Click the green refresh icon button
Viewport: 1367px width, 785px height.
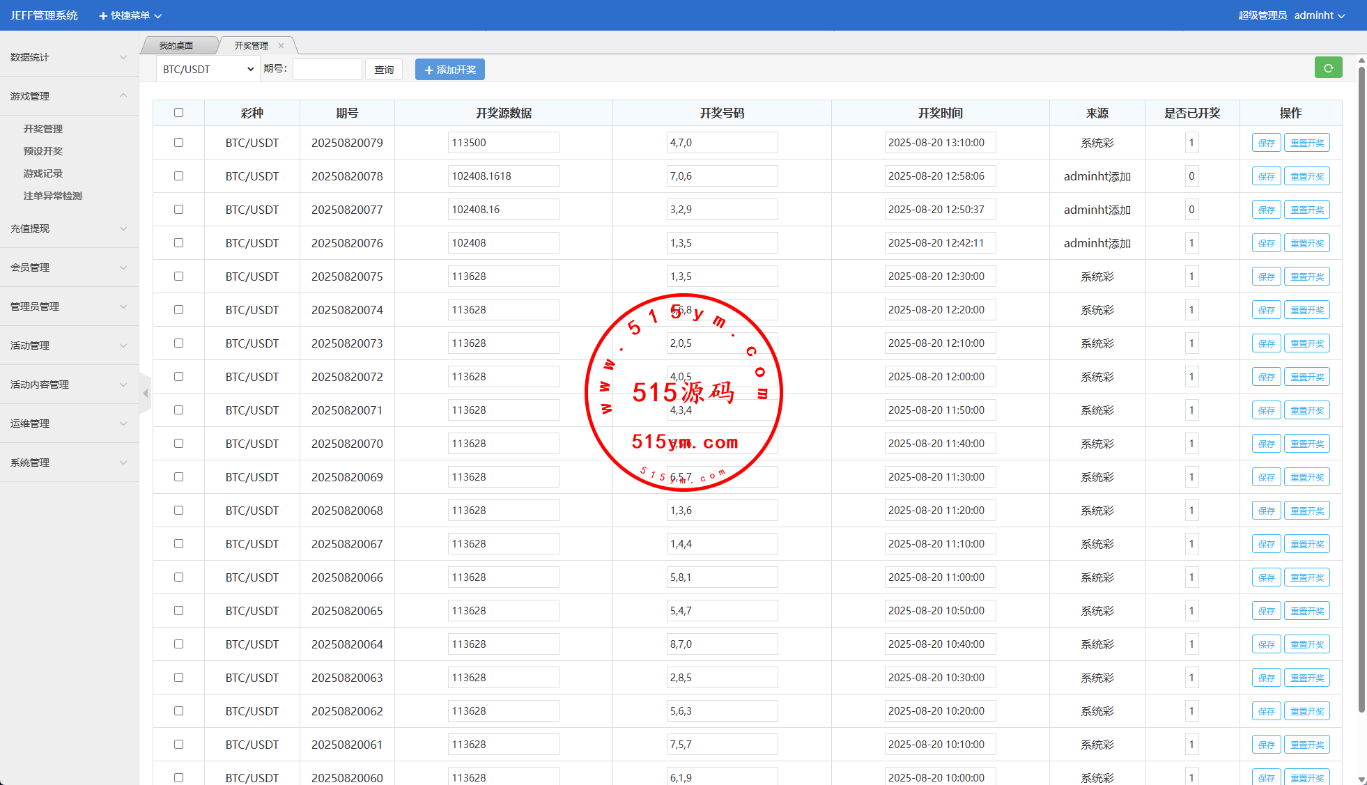point(1328,68)
